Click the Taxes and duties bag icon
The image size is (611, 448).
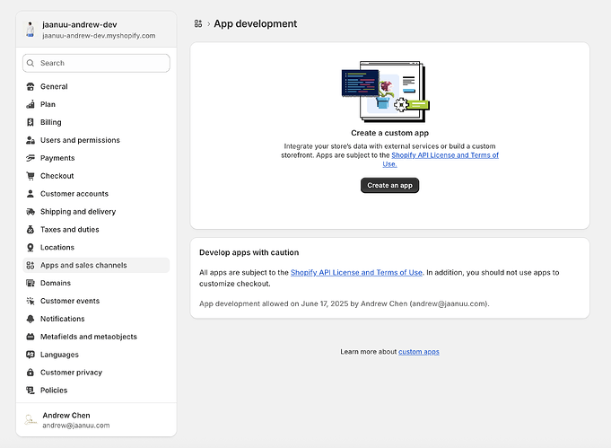tap(31, 230)
